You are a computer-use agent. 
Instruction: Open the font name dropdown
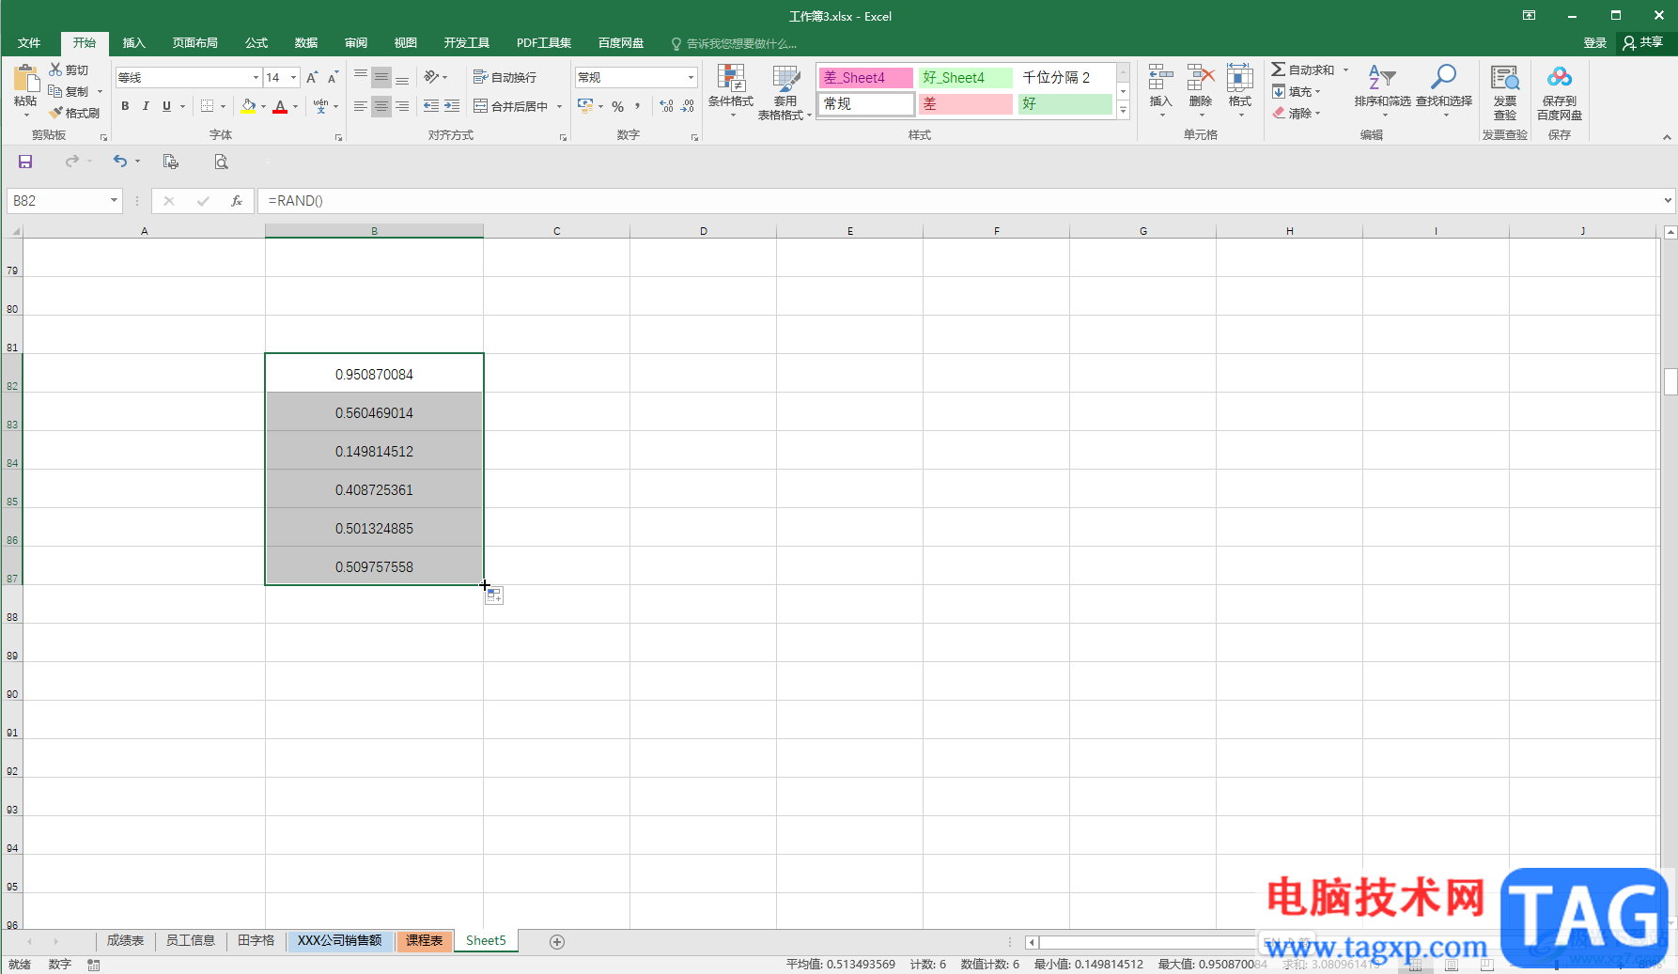[x=256, y=77]
